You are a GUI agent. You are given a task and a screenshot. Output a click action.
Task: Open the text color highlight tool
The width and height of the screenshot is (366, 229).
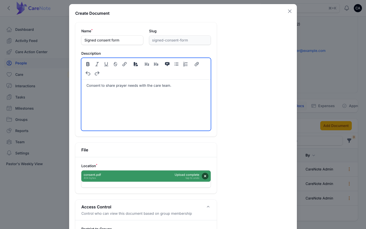tap(136, 64)
